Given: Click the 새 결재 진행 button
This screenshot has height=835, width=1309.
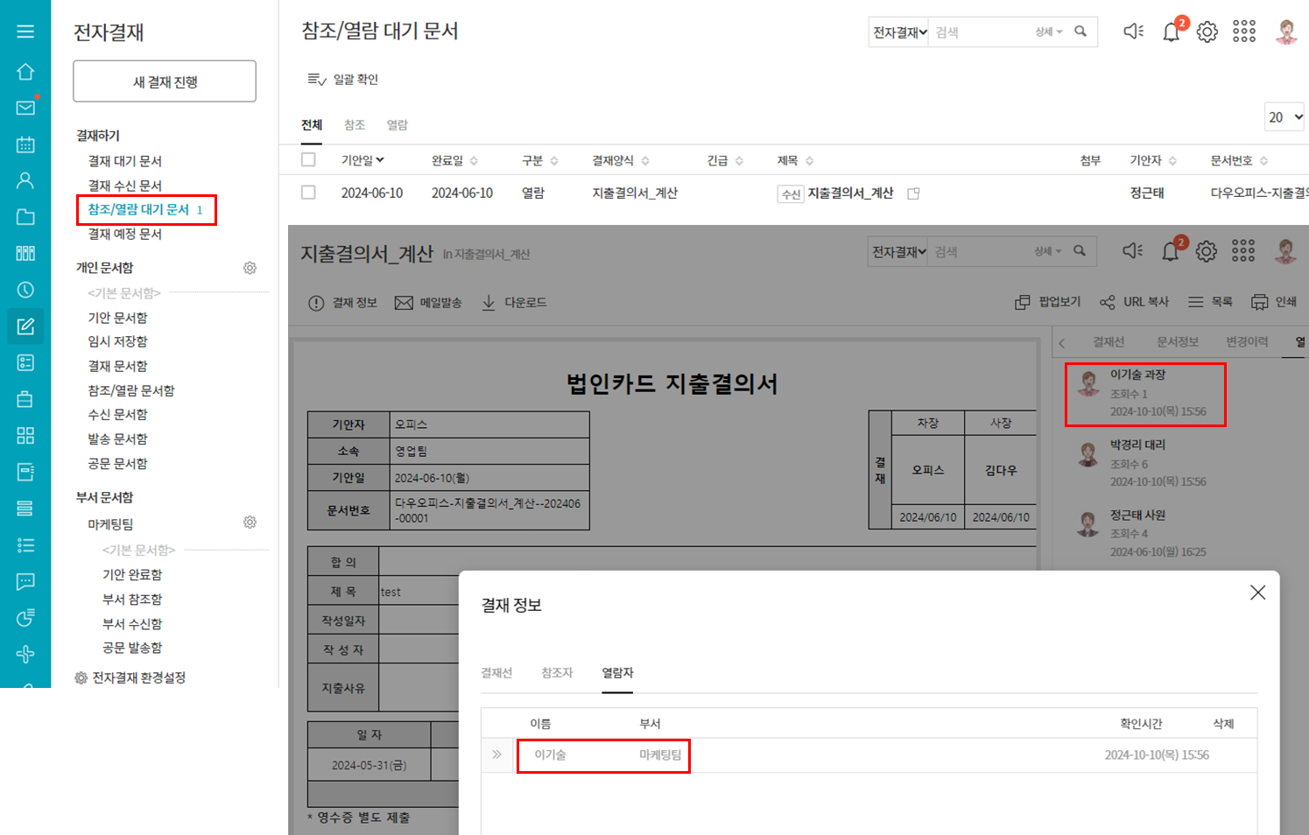Looking at the screenshot, I should tap(165, 81).
